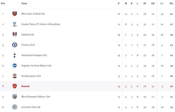Open West Ham United U18 team link
175x112 pixels.
click(x=33, y=14)
